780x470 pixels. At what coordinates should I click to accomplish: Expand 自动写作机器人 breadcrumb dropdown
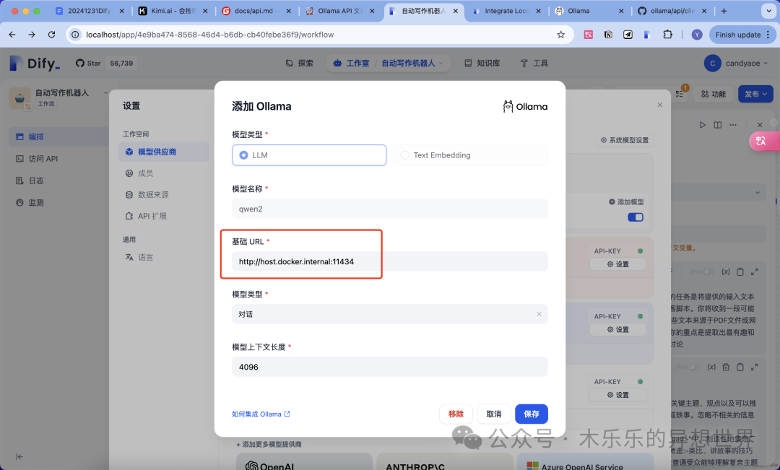pyautogui.click(x=412, y=63)
